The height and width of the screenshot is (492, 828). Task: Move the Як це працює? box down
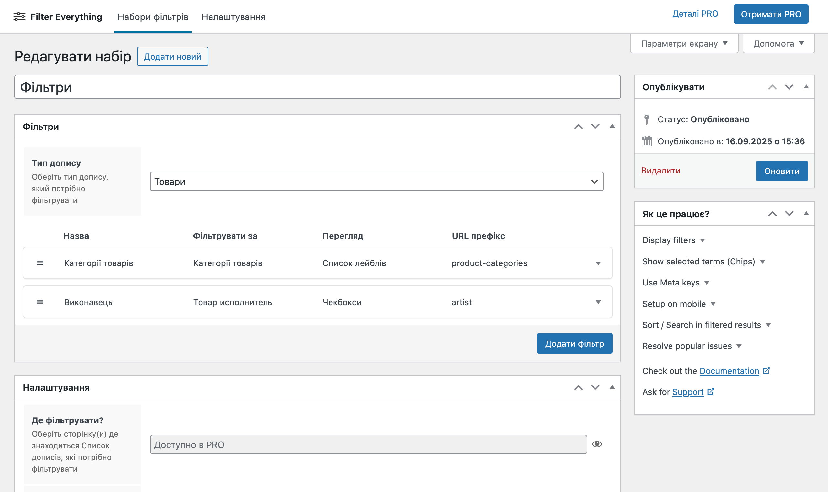click(789, 214)
